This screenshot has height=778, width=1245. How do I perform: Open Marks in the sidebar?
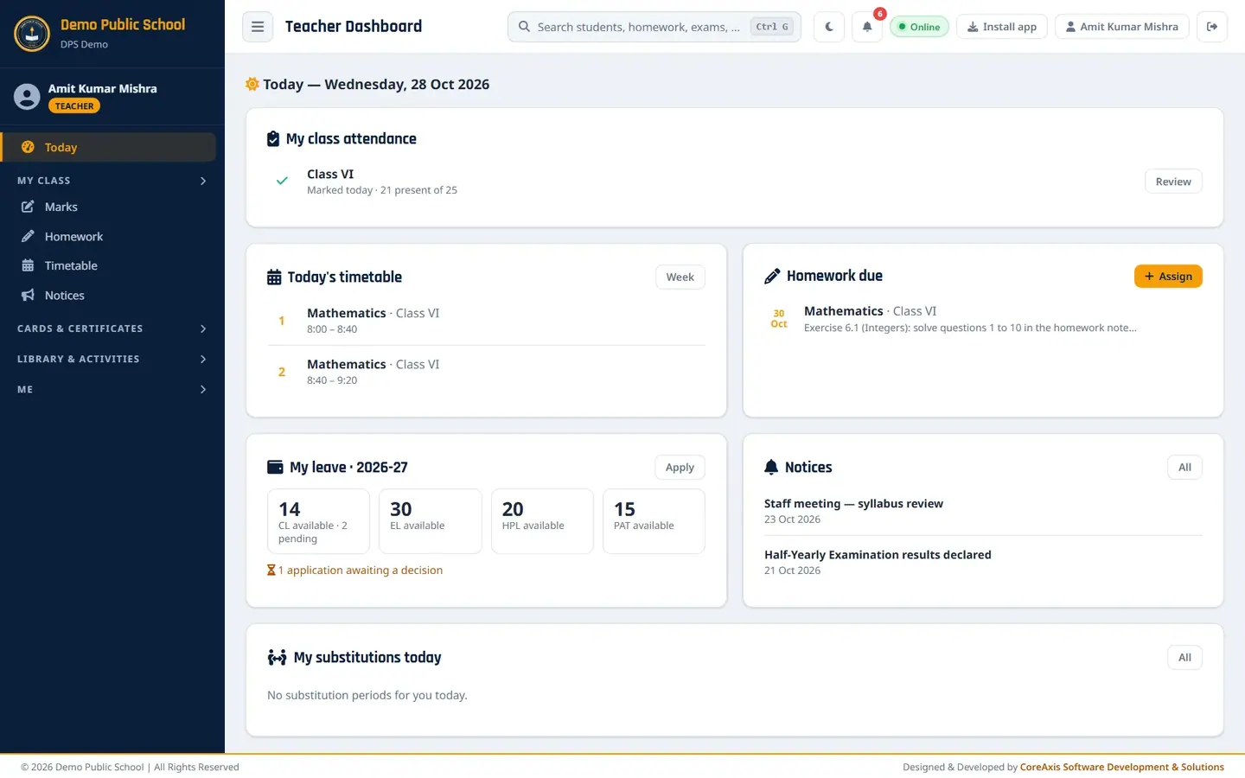click(x=108, y=207)
